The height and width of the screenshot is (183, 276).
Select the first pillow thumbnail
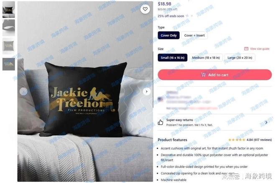coord(9,10)
